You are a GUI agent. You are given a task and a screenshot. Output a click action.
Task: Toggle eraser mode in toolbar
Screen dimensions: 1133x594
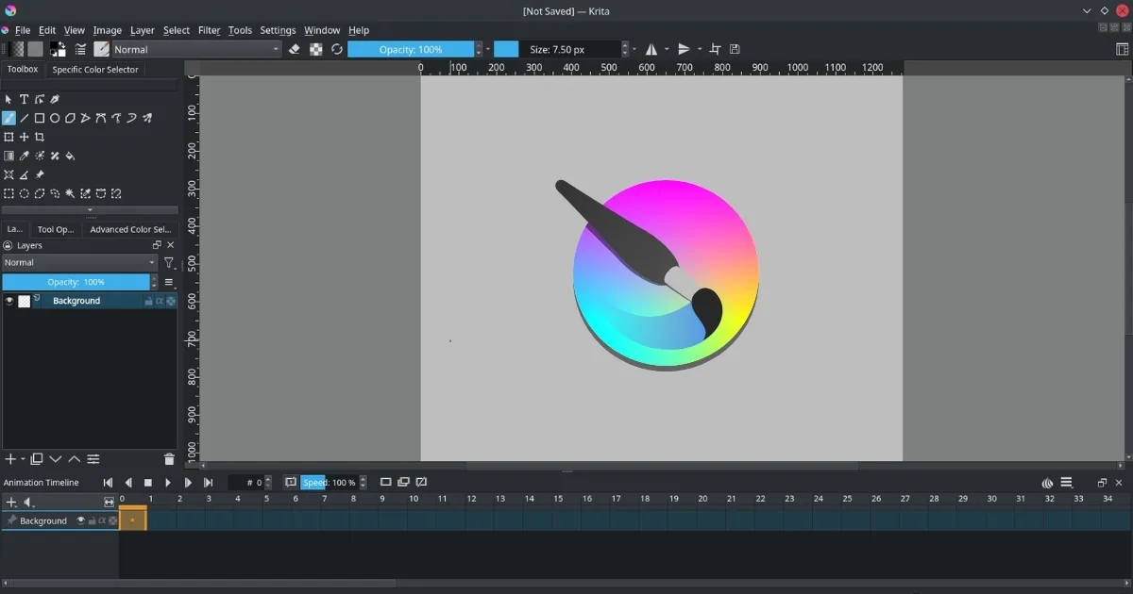[x=295, y=49]
